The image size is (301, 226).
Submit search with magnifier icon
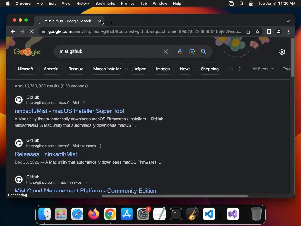[x=203, y=51]
